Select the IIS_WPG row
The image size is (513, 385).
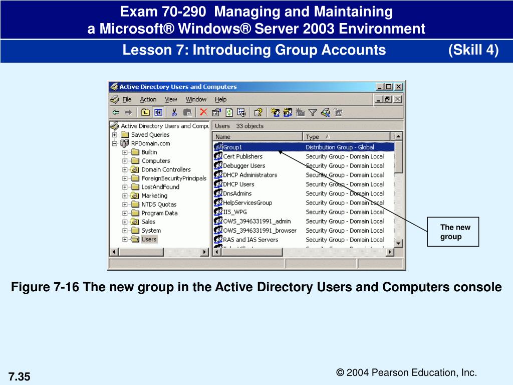point(304,212)
